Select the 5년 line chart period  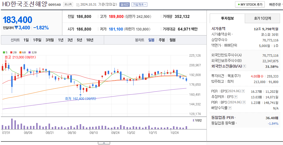pos(79,40)
